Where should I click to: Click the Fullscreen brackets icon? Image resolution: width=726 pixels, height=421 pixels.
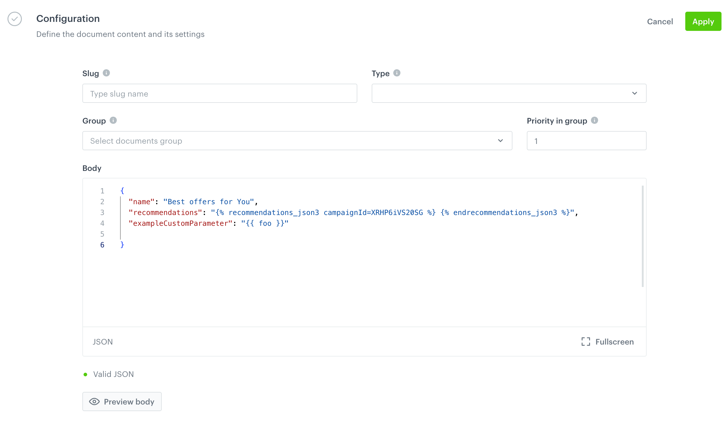click(x=586, y=342)
